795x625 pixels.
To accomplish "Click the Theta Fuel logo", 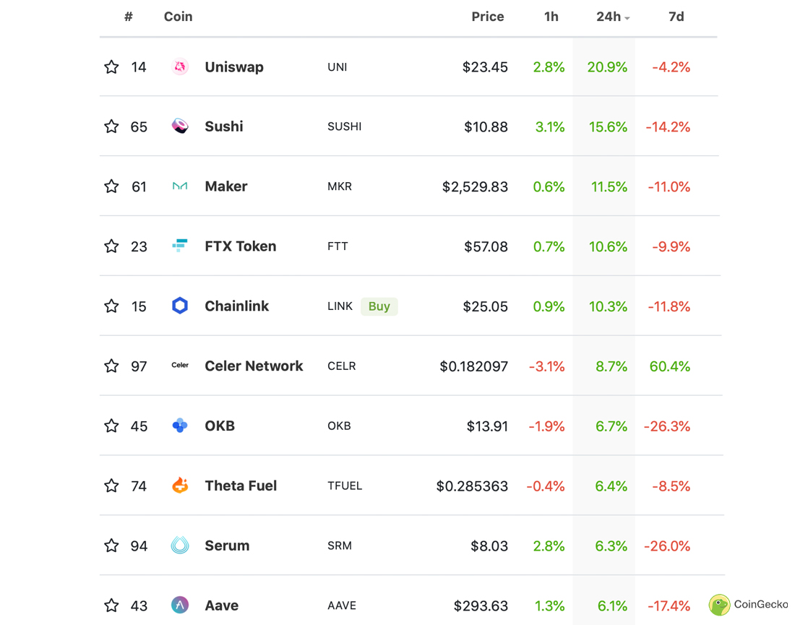I will point(180,486).
